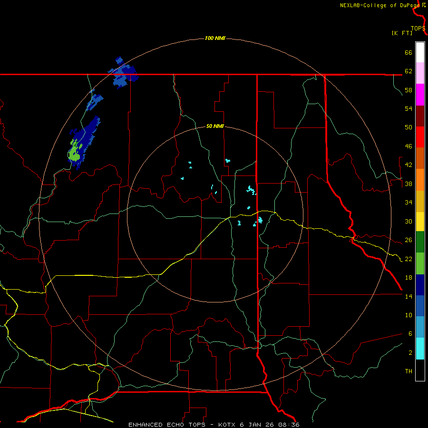
Task: Pick the bright orange legend swatch
Action: click(x=420, y=180)
